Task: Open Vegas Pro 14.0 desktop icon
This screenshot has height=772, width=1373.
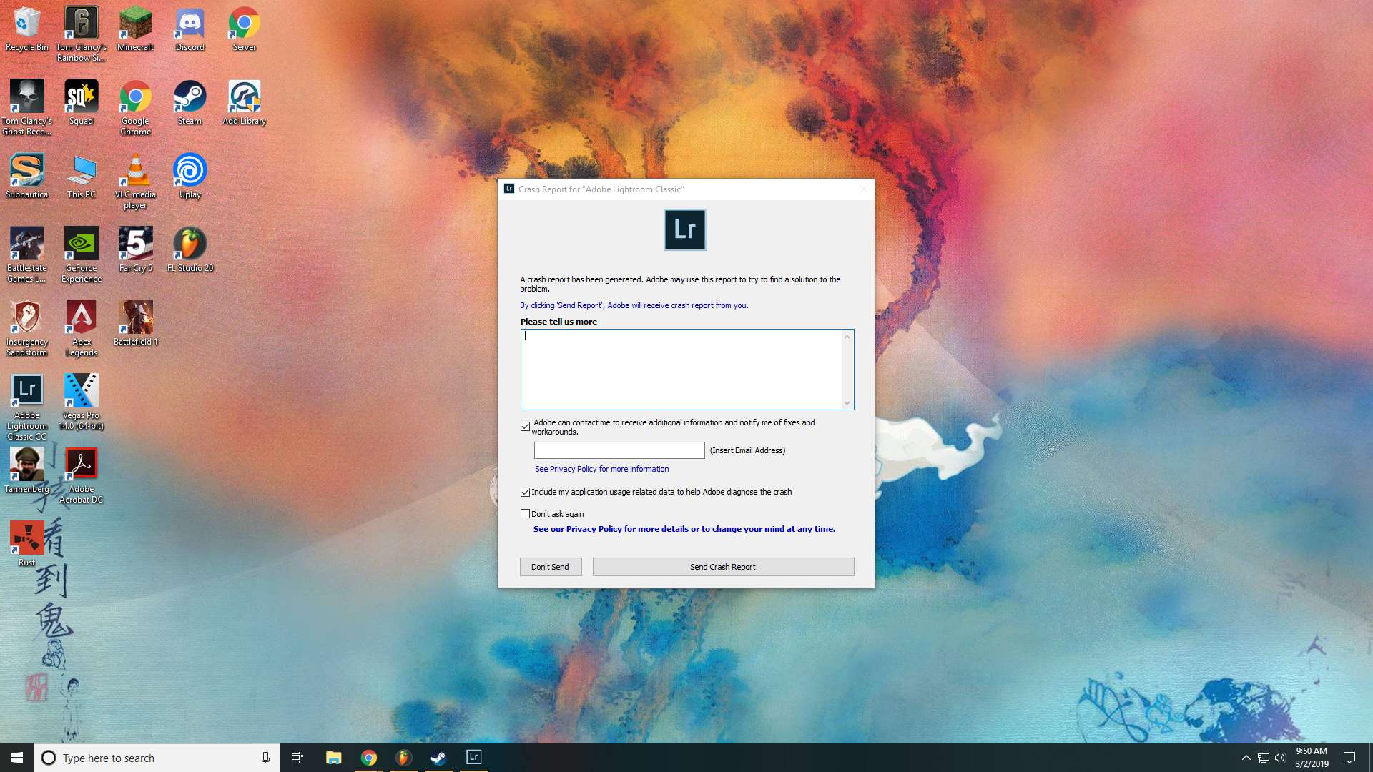Action: click(x=81, y=391)
